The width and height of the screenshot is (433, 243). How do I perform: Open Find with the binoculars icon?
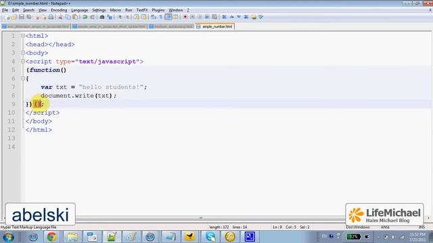coord(102,17)
